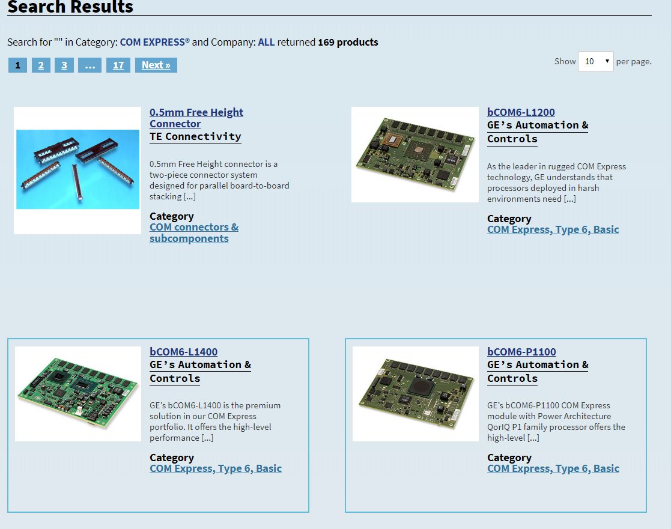View the bCOM6-L1200 board thumbnail
671x529 pixels.
[x=414, y=154]
